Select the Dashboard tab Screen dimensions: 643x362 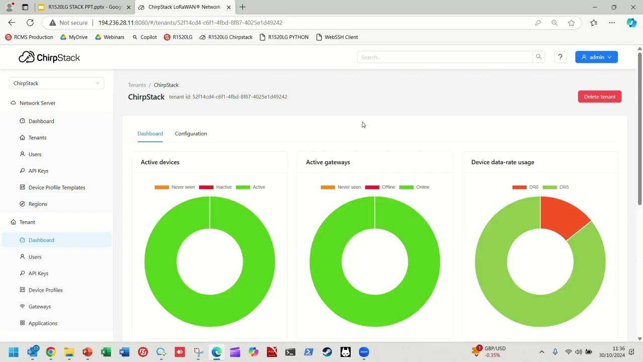[x=150, y=134]
